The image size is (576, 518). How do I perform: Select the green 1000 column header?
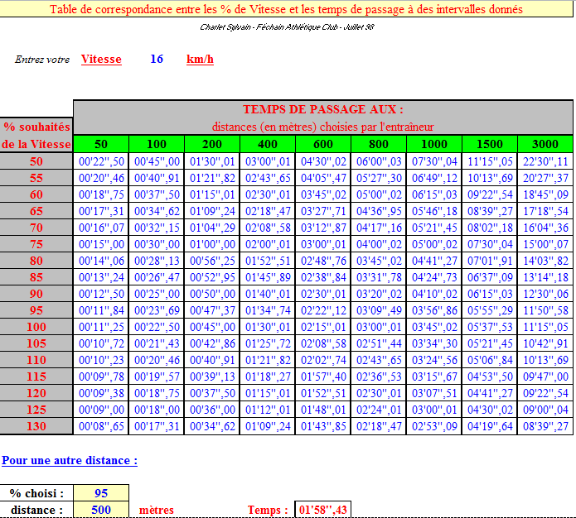(434, 145)
